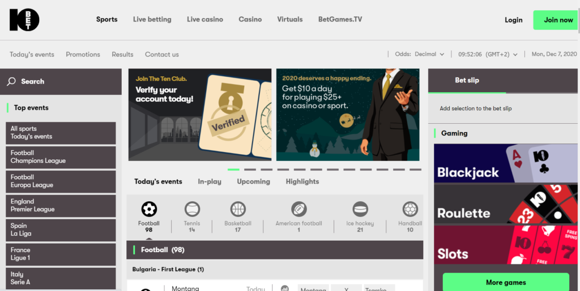Screen dimensions: 580x291
Task: Open Italy Serie A
Action: pyautogui.click(x=61, y=279)
